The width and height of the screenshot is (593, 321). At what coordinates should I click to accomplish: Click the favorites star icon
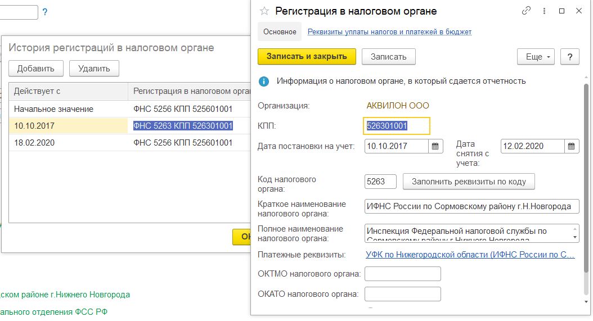tap(264, 11)
